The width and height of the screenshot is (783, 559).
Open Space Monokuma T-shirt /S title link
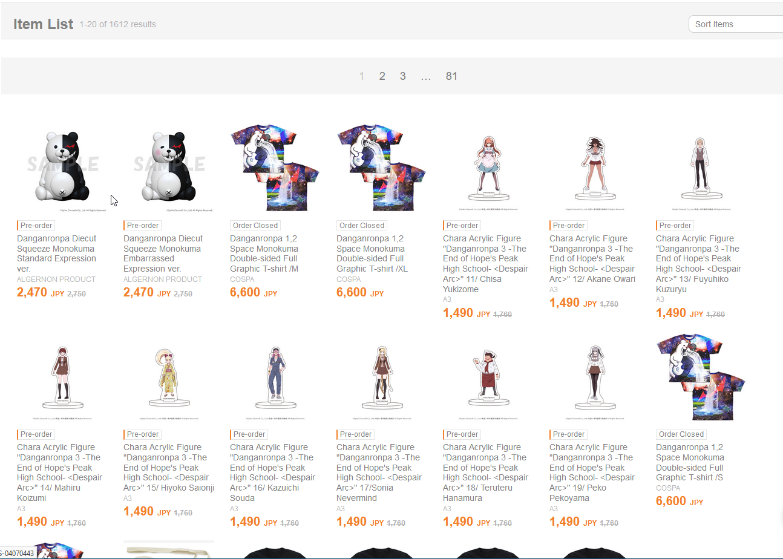tap(690, 462)
